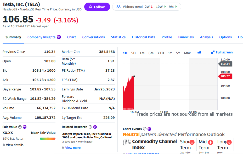The height and width of the screenshot is (154, 243).
Task: Click the Ask value 105.73 x 1200
Action: (44, 80)
